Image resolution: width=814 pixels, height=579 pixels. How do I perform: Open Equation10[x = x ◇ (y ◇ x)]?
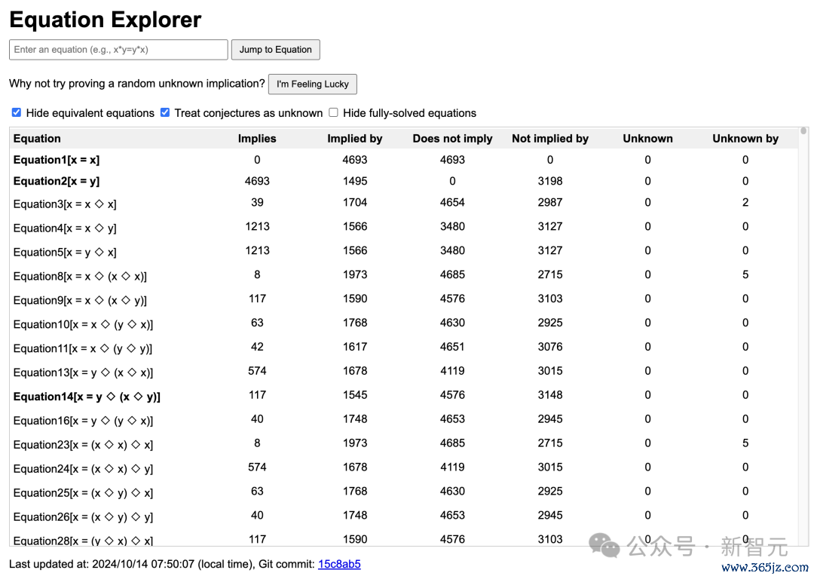pyautogui.click(x=83, y=324)
